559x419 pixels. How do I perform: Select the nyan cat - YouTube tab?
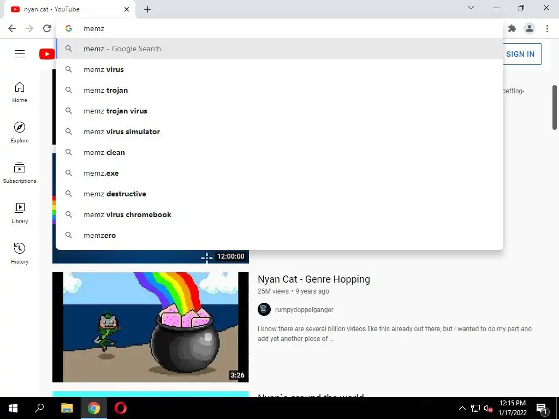(x=69, y=10)
